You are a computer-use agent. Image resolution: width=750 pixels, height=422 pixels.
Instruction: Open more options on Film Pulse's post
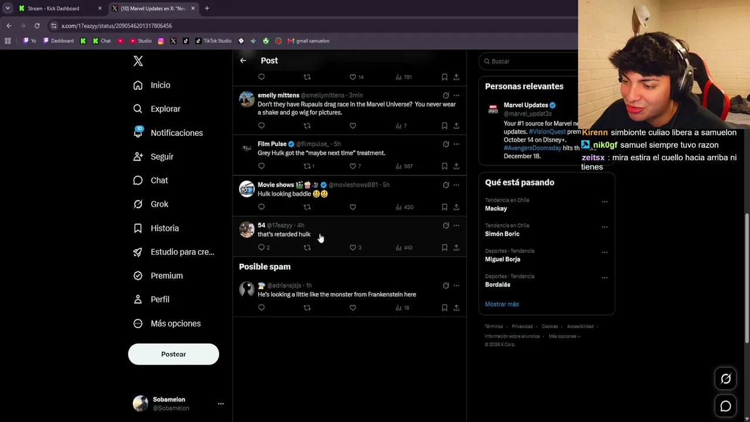pos(456,144)
